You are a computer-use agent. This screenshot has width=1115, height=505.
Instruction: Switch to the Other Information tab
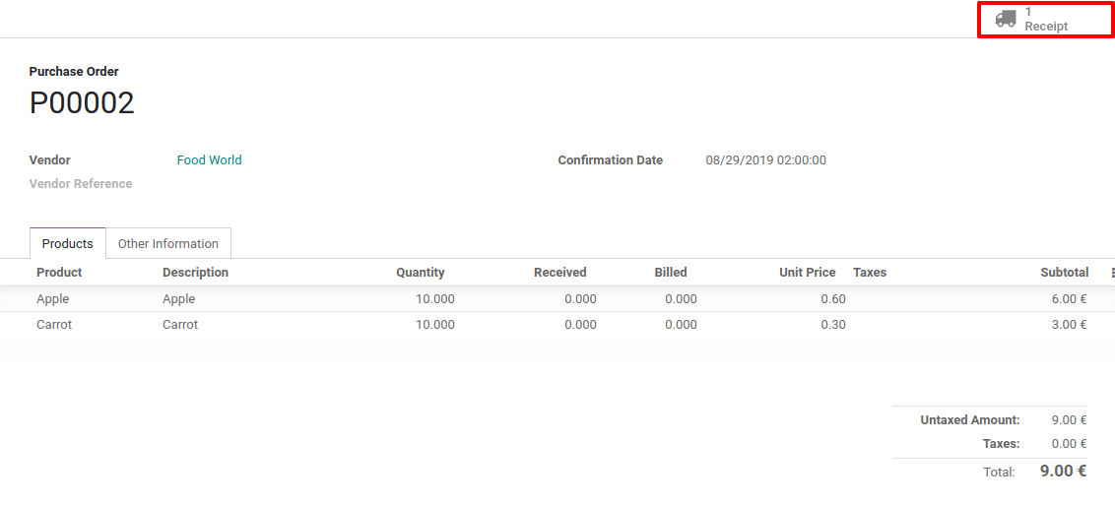click(167, 244)
